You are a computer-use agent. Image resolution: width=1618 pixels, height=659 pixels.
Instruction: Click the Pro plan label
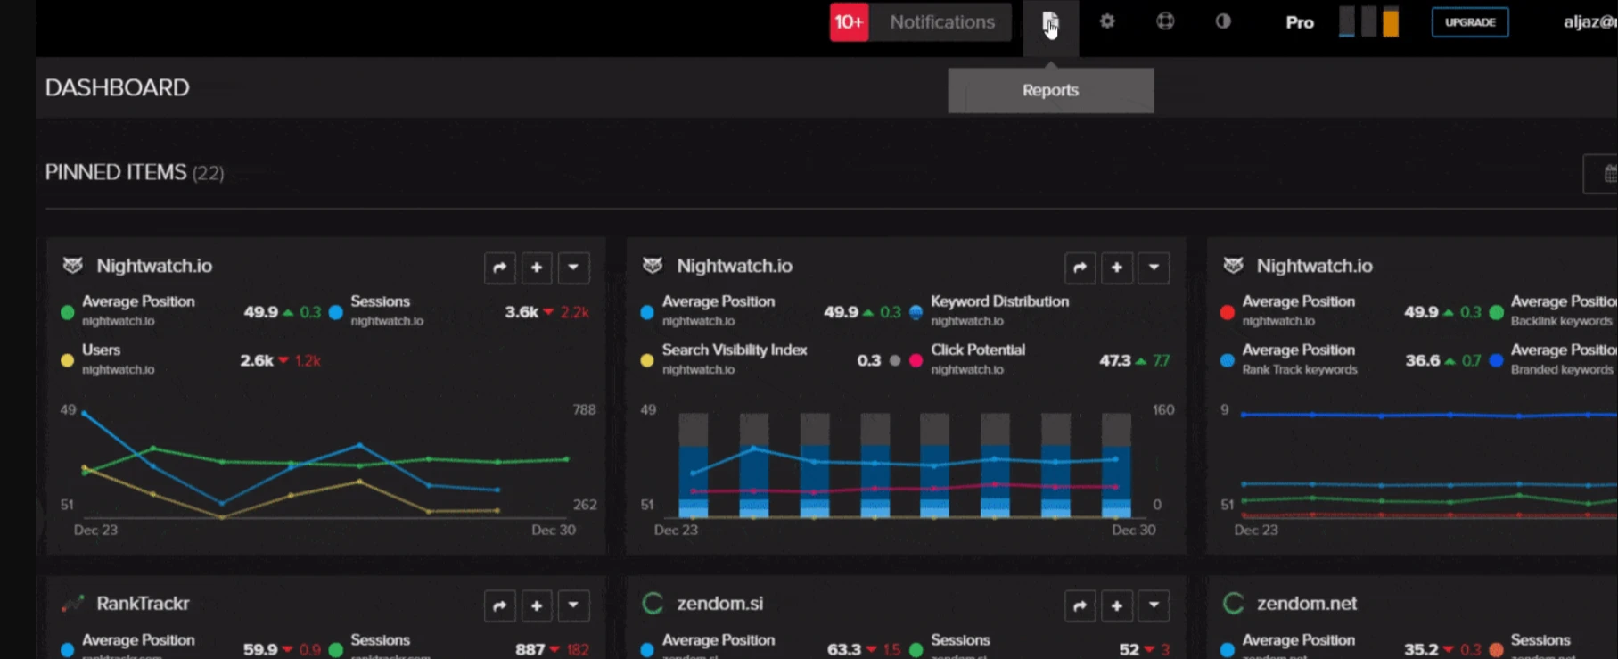coord(1299,22)
